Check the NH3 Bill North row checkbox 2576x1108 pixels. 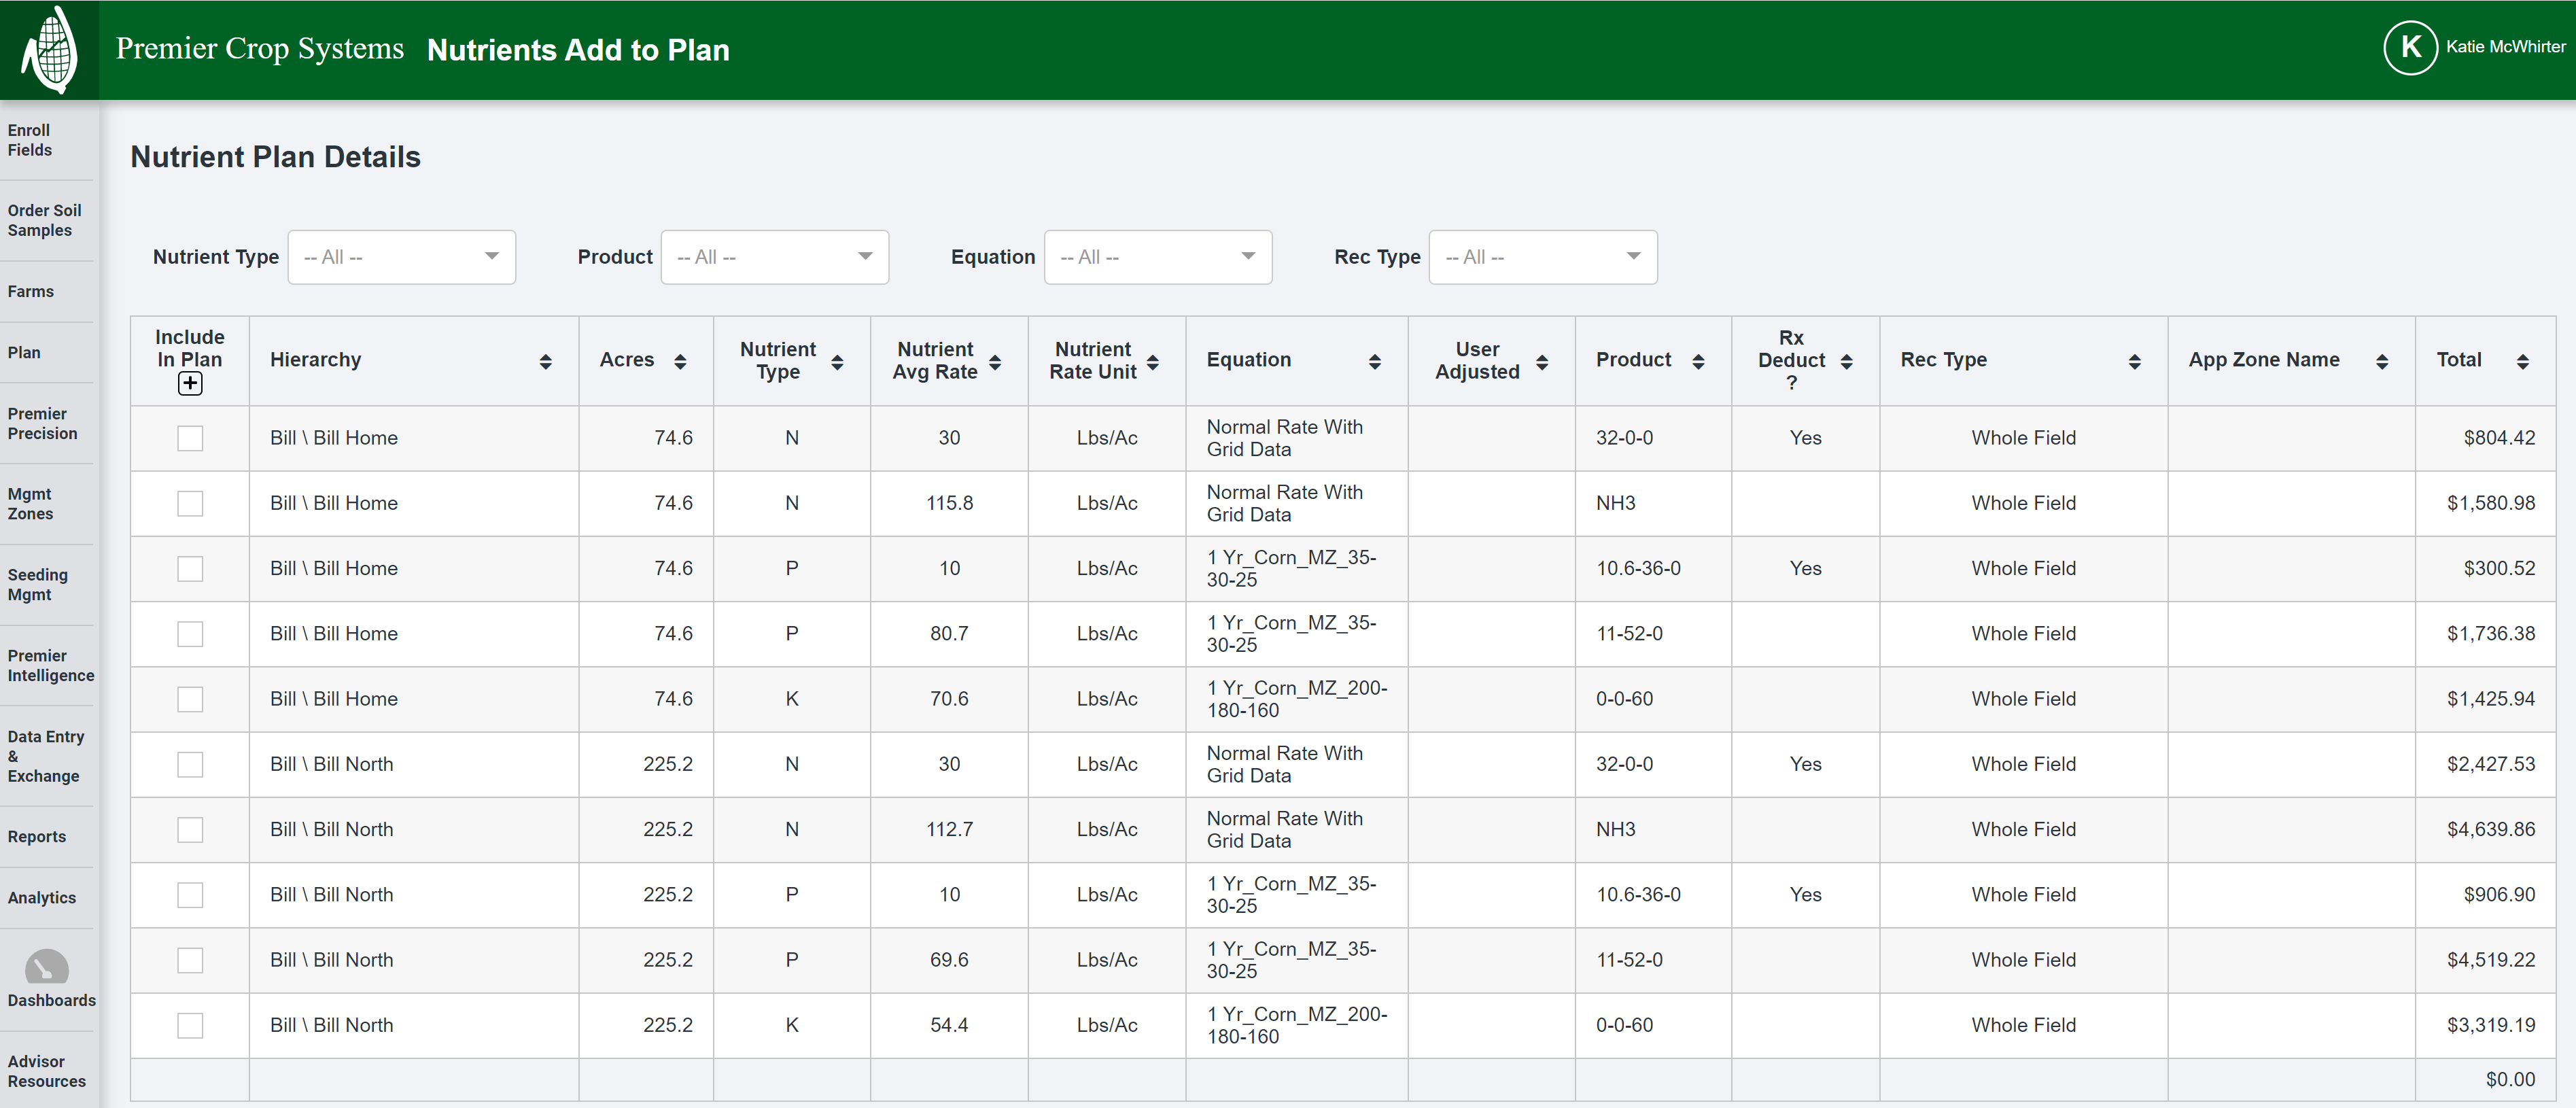point(190,829)
